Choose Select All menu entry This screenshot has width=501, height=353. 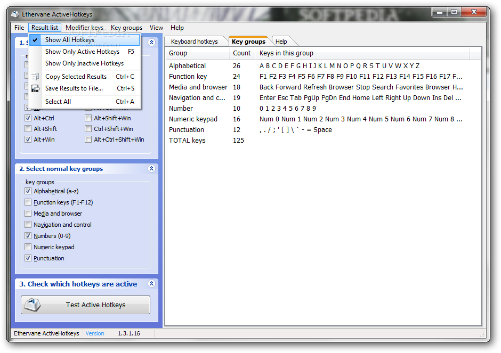[85, 102]
